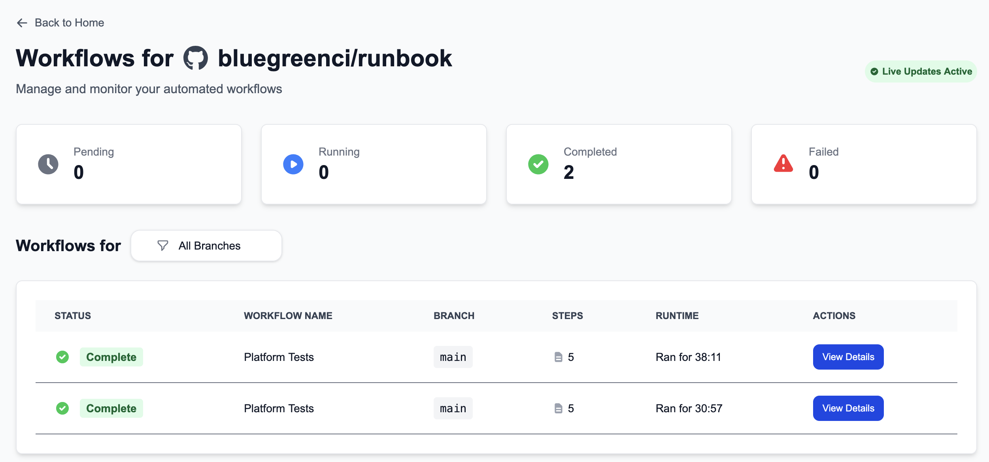Click the GitHub logo icon

196,58
